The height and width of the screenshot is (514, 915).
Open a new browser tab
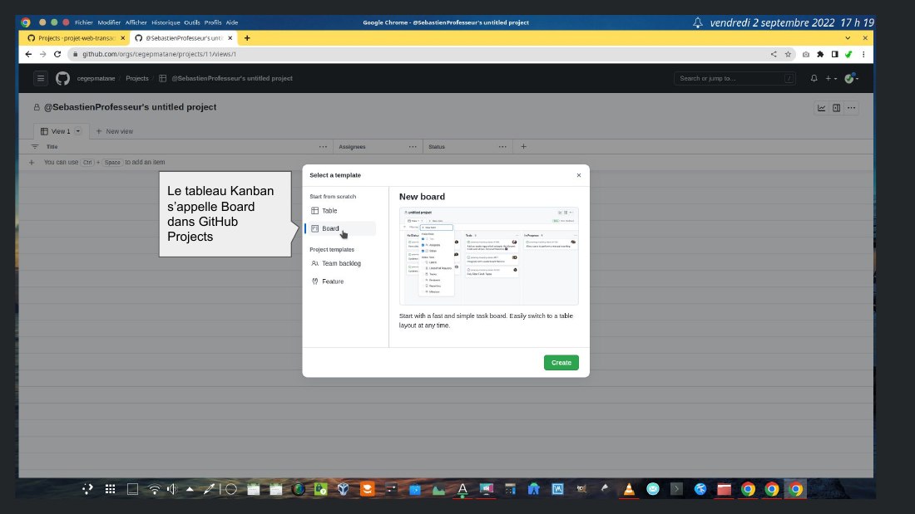(x=247, y=38)
